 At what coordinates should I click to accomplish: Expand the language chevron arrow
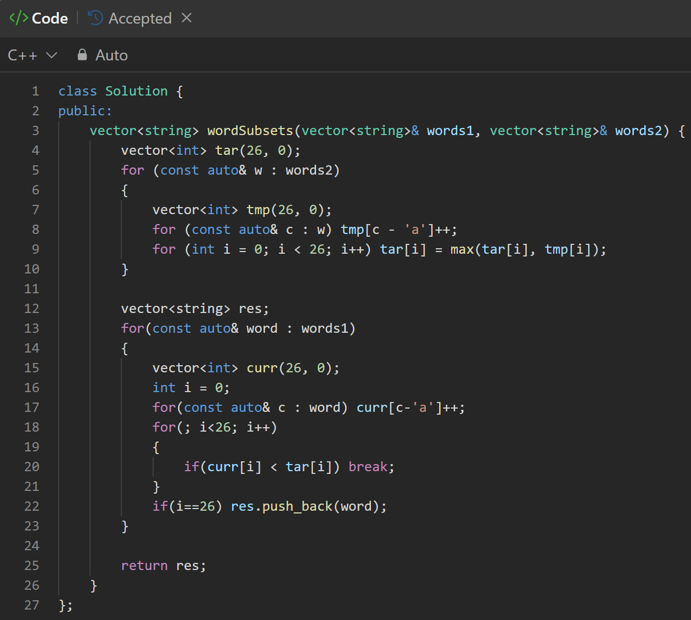coord(52,55)
